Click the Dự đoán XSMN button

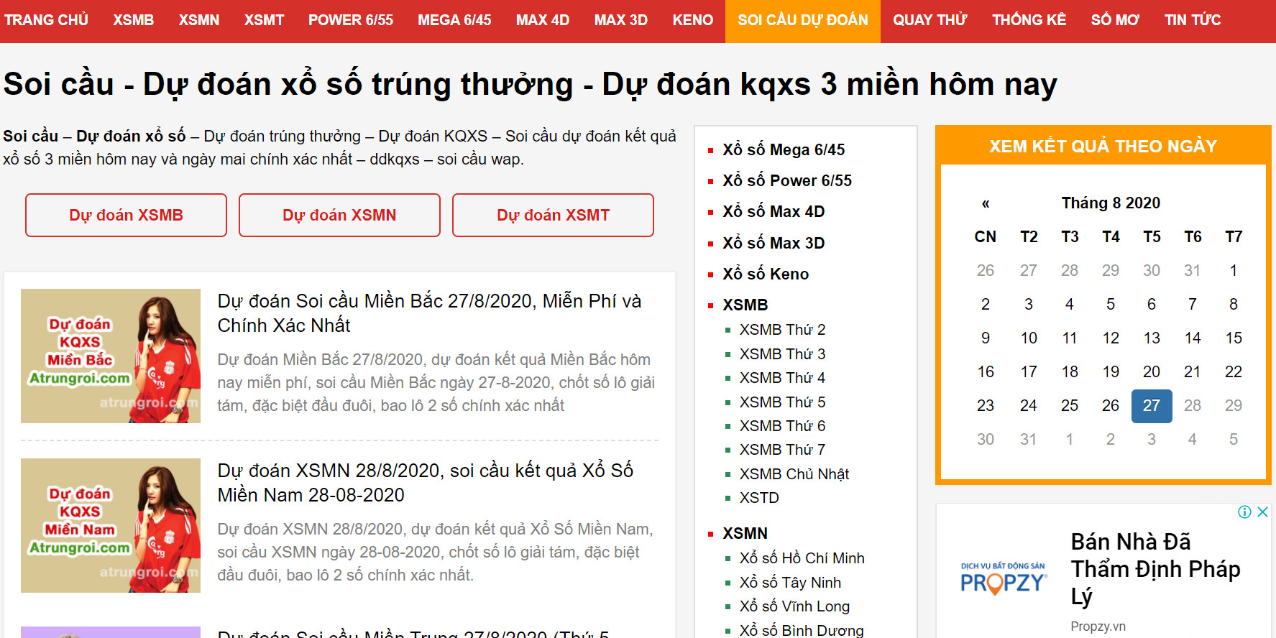coord(339,215)
